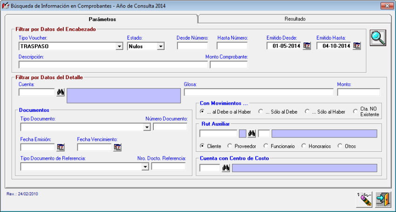Viewport: 396px width, 212px height.
Task: Exit the window using the door icon
Action: pos(383,199)
